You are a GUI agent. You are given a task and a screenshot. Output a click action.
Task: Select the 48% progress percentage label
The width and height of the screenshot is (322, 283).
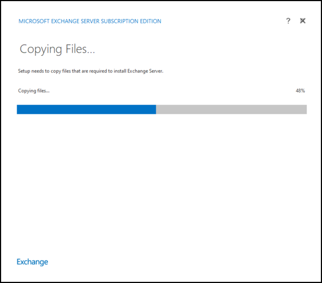click(x=300, y=91)
